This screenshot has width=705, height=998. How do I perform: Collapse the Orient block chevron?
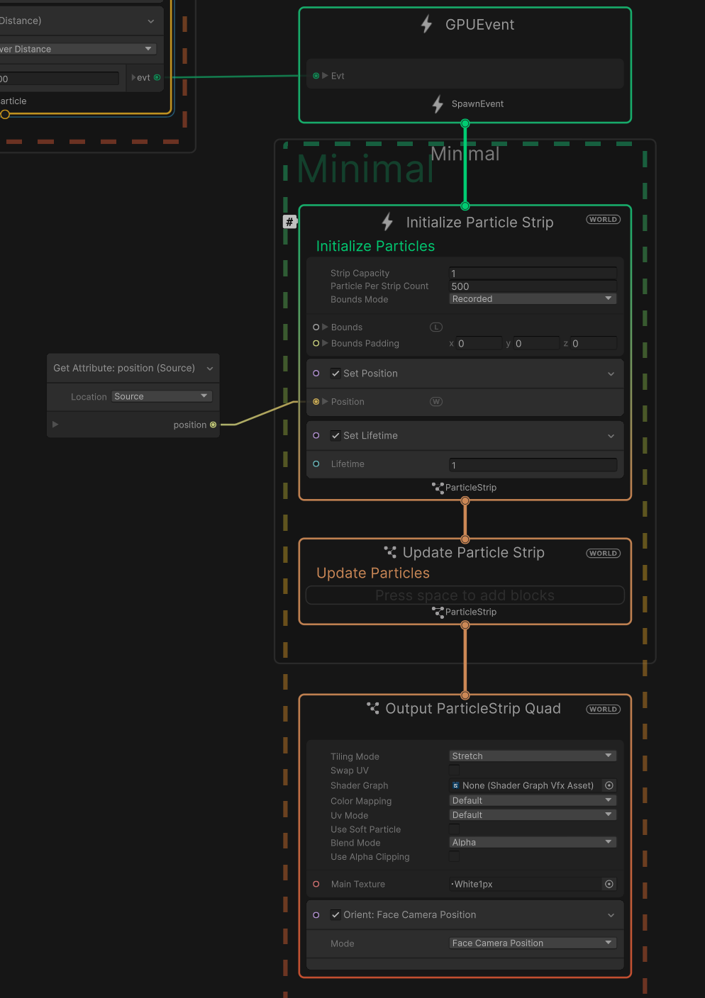pos(611,915)
